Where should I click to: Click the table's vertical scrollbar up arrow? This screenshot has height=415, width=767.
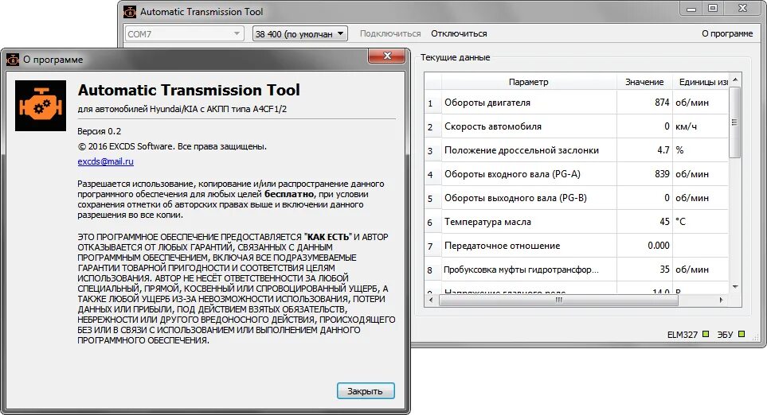coord(735,80)
